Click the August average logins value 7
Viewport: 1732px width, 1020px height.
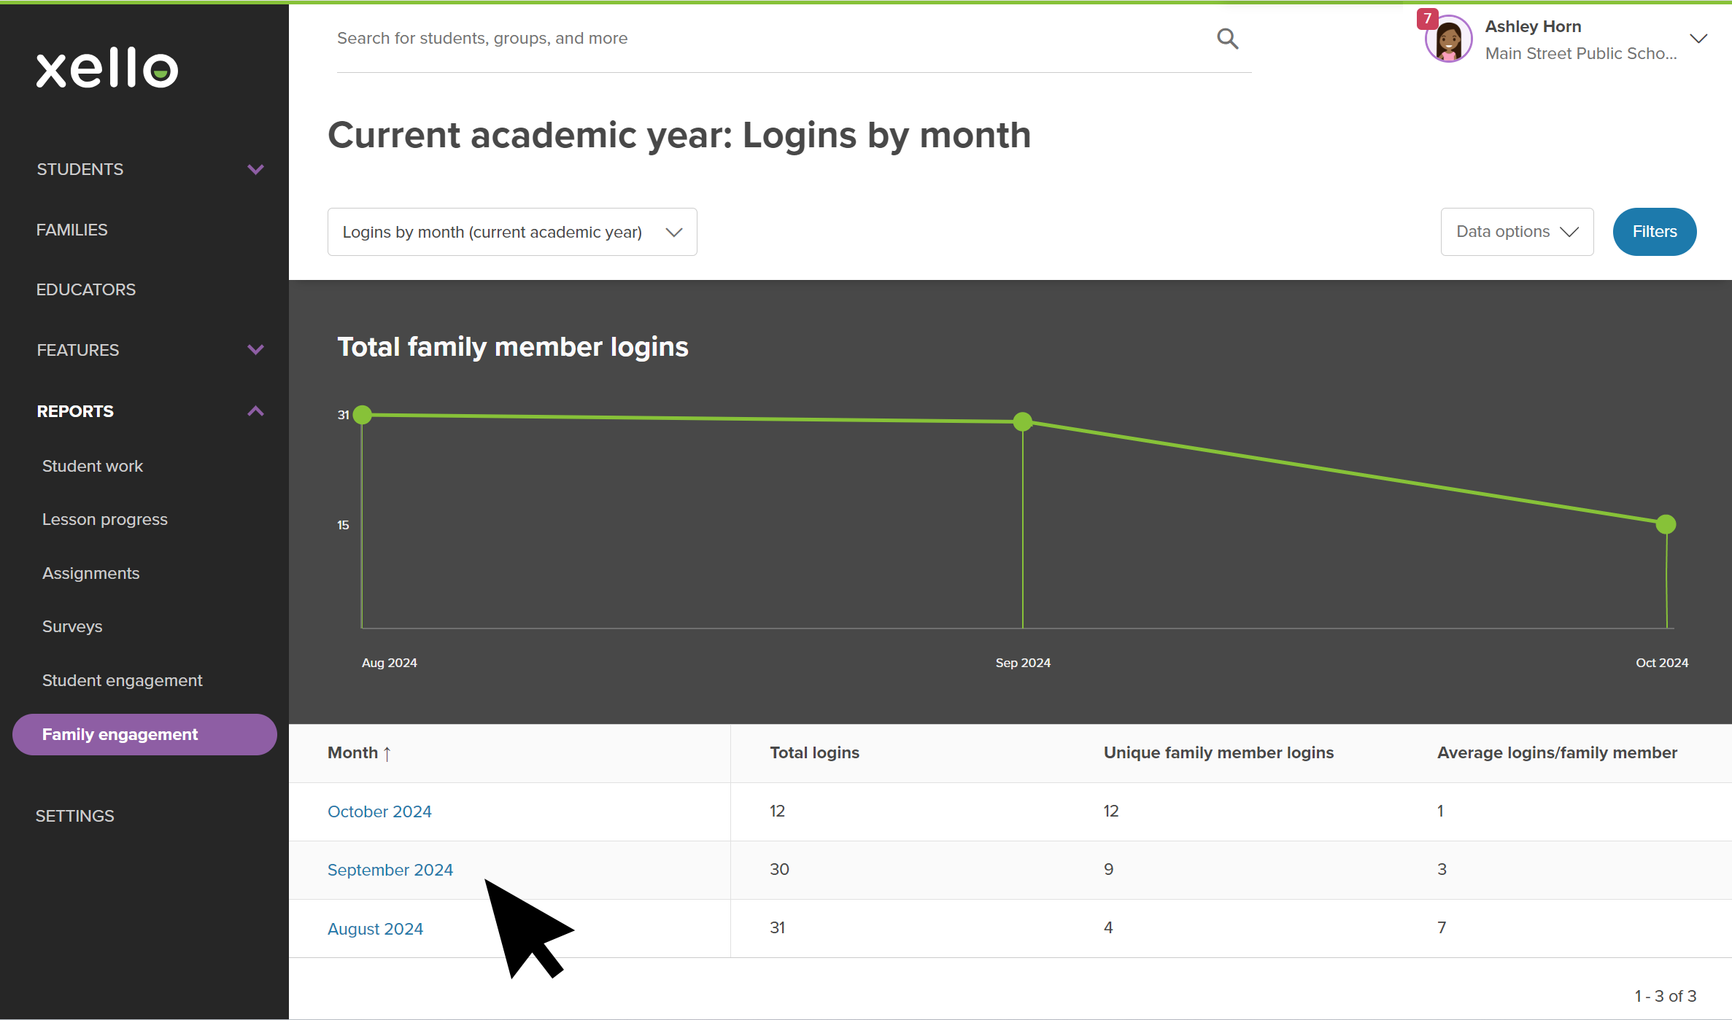coord(1442,927)
